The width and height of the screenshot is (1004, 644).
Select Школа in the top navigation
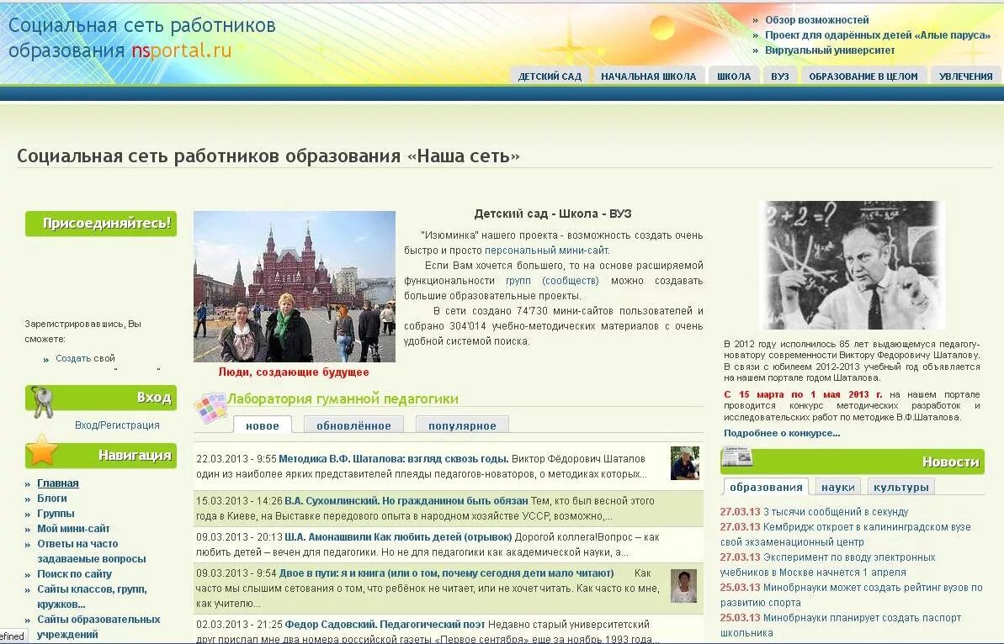(x=733, y=75)
